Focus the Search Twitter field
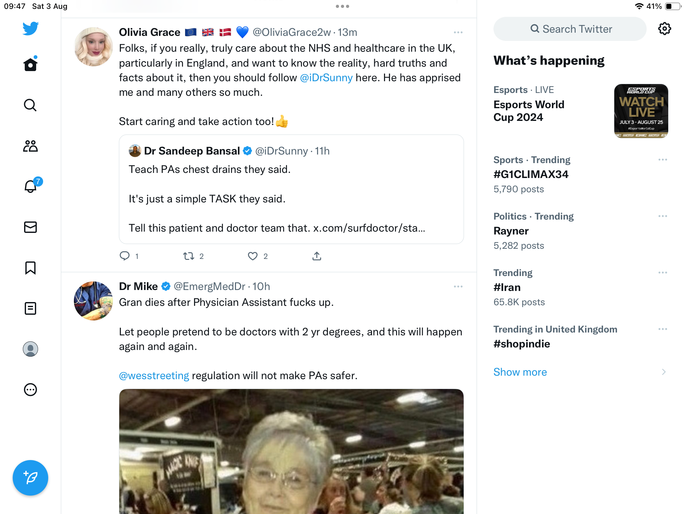685x514 pixels. pyautogui.click(x=570, y=29)
